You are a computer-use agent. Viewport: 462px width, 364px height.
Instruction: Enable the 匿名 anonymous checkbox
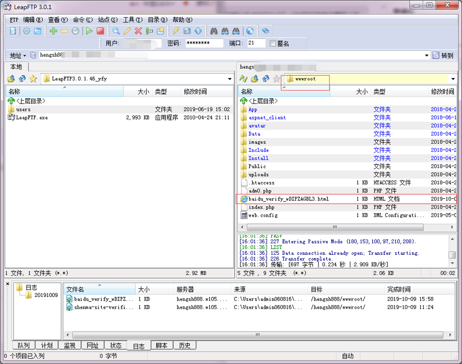pos(273,43)
